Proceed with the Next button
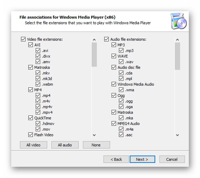200x178 pixels. pos(142,159)
